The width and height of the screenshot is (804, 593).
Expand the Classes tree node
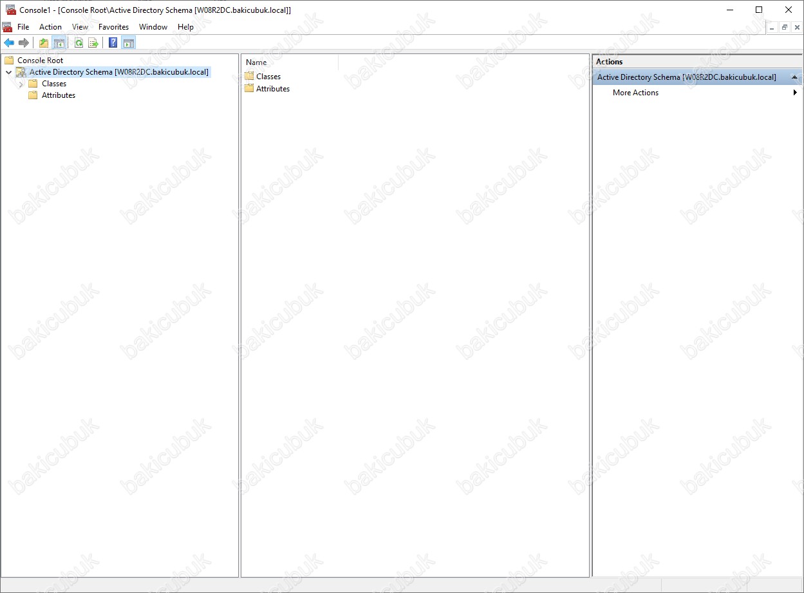pyautogui.click(x=21, y=84)
